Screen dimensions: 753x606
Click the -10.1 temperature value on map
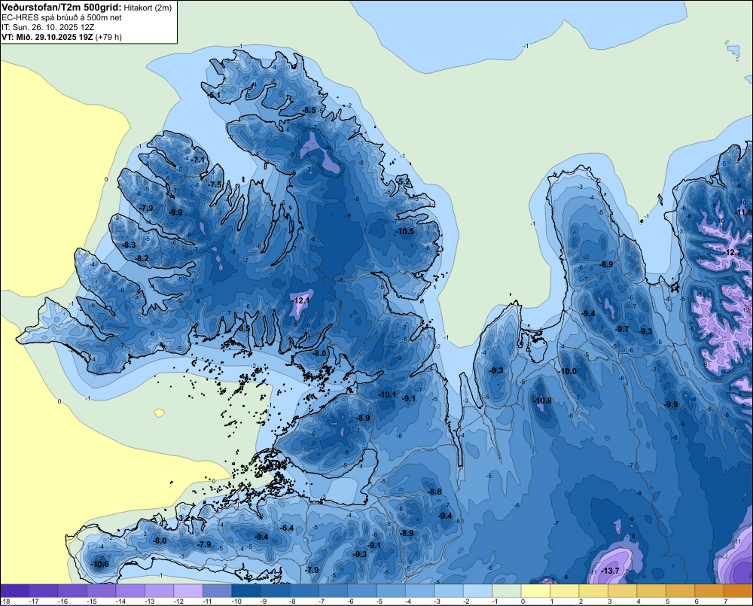pos(388,394)
